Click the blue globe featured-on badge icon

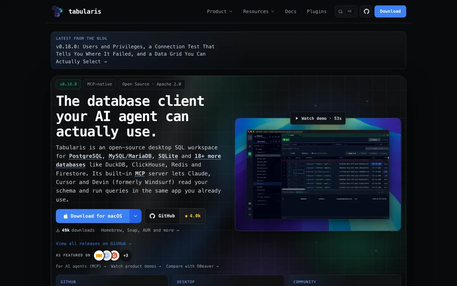tap(107, 255)
